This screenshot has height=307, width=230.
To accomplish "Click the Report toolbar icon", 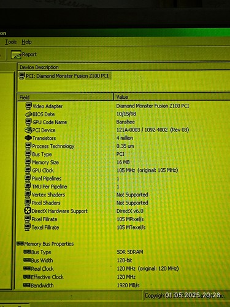I will click(16, 55).
